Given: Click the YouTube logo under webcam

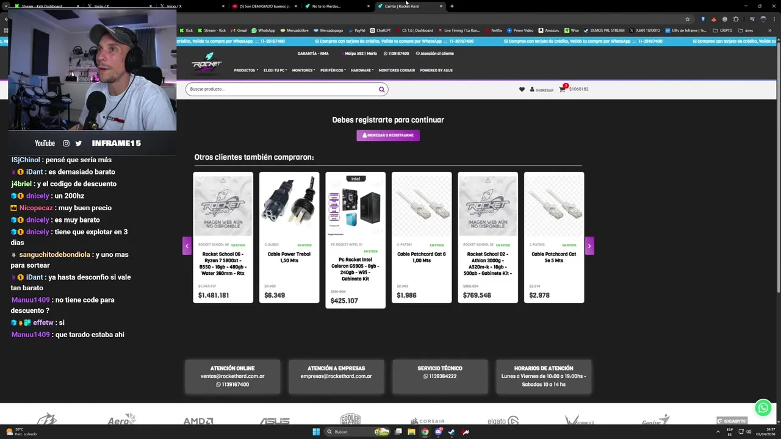Looking at the screenshot, I should [x=45, y=143].
